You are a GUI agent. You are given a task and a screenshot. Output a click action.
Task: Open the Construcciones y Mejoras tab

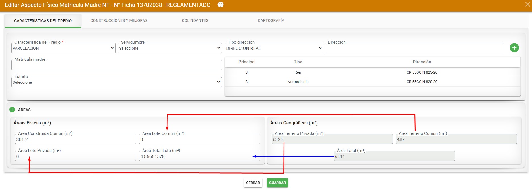[119, 20]
